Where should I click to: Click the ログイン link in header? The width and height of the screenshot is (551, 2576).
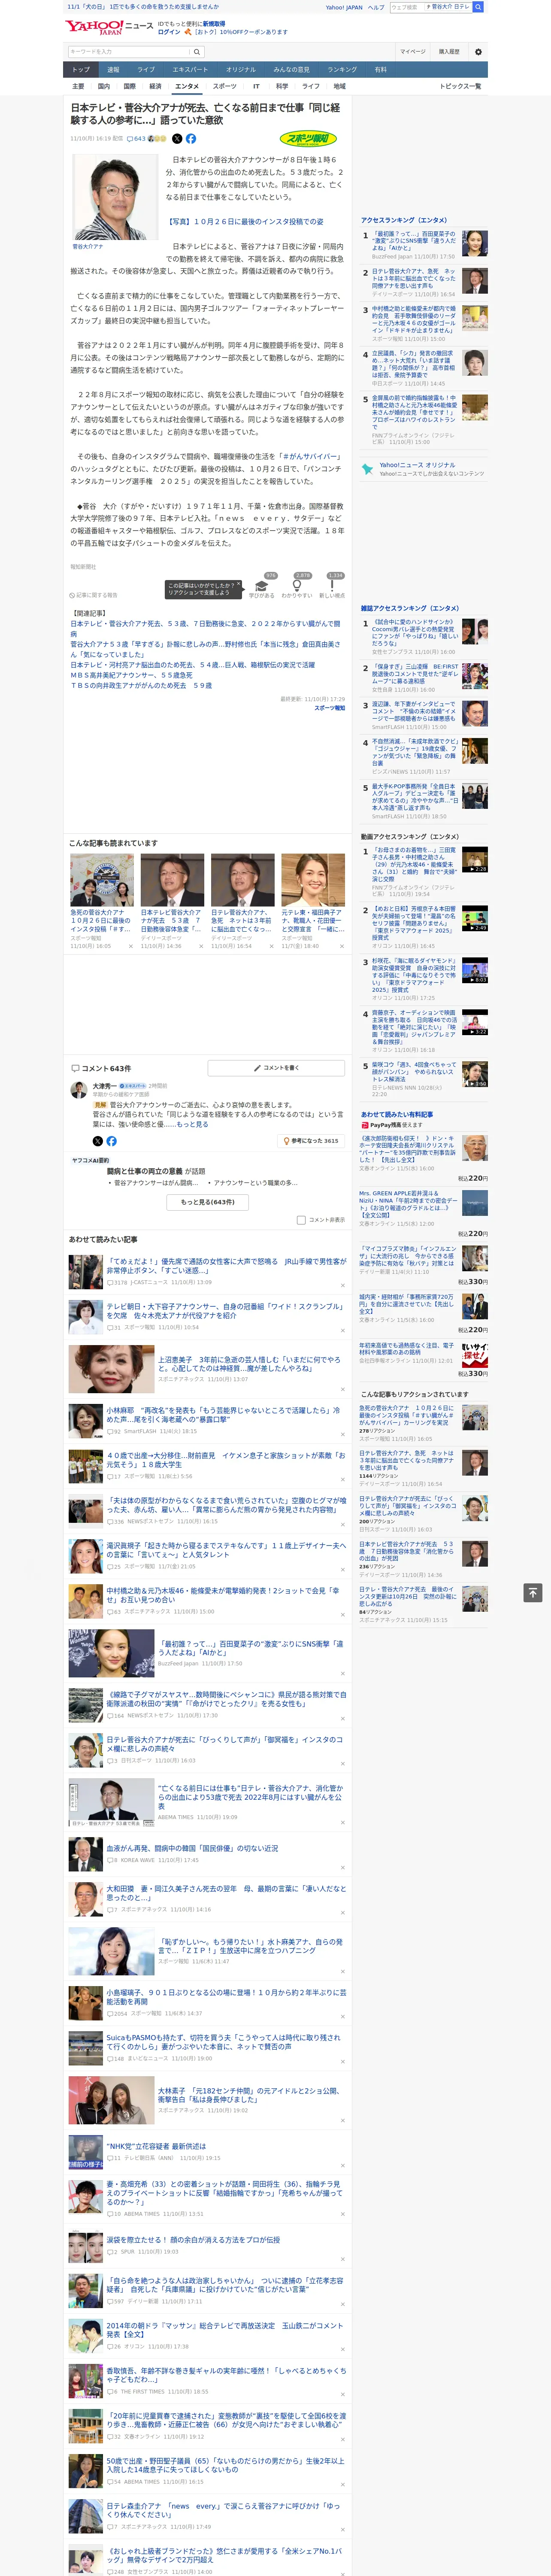(x=169, y=32)
